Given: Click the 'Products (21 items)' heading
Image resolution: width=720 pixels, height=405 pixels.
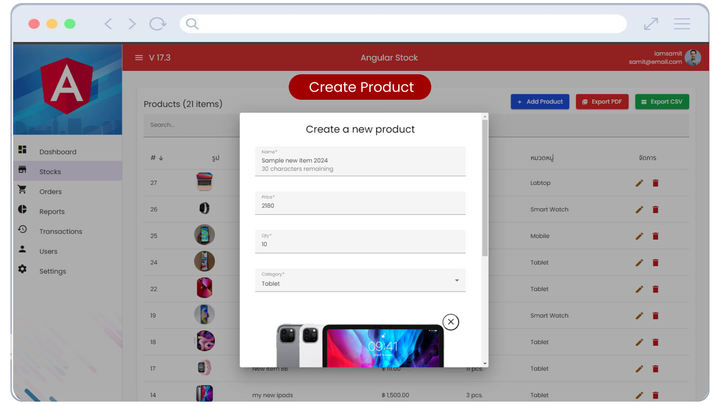Looking at the screenshot, I should 183,104.
